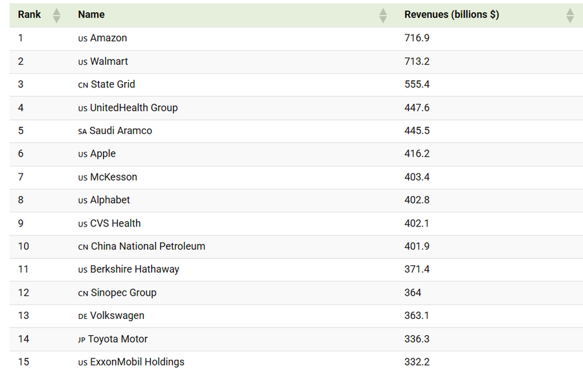Click the SA country code beside Saudi Aramco
The width and height of the screenshot is (583, 372).
click(82, 131)
